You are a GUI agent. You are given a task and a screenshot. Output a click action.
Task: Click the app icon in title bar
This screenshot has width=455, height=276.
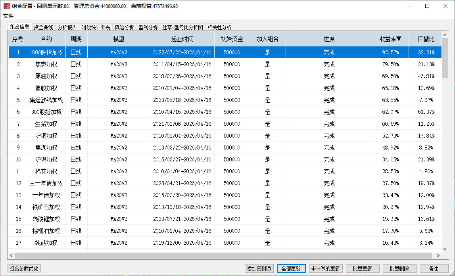click(7, 6)
